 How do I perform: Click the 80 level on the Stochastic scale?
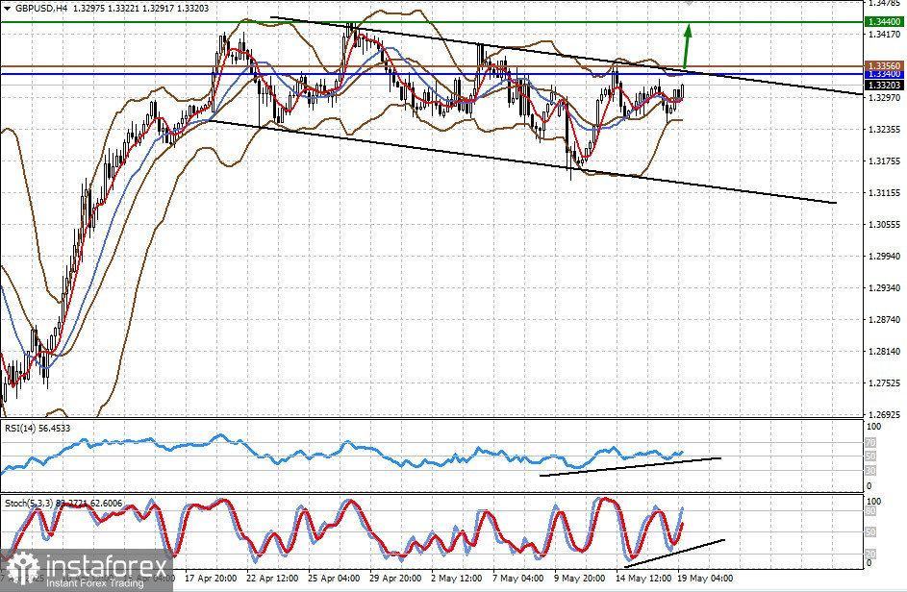(x=870, y=511)
